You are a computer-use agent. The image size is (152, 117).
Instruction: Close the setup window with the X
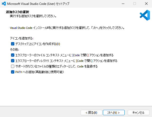pos(146,4)
